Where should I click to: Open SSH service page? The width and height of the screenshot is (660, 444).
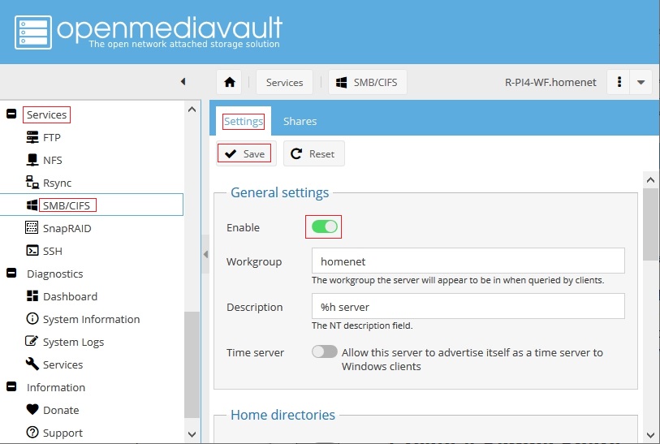(x=52, y=251)
